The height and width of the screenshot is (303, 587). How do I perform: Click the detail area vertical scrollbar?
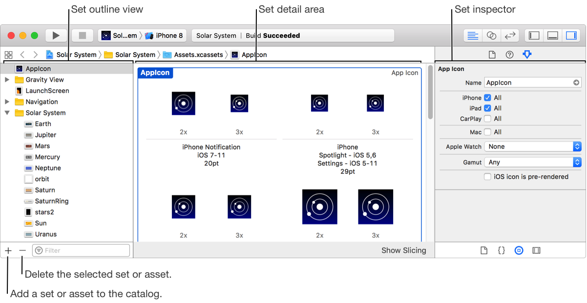click(430, 92)
